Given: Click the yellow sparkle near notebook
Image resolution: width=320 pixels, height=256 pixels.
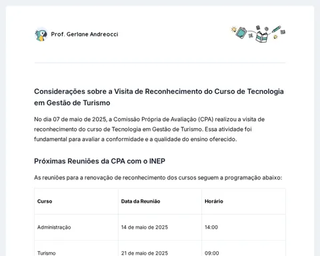Looking at the screenshot, I should tap(233, 29).
